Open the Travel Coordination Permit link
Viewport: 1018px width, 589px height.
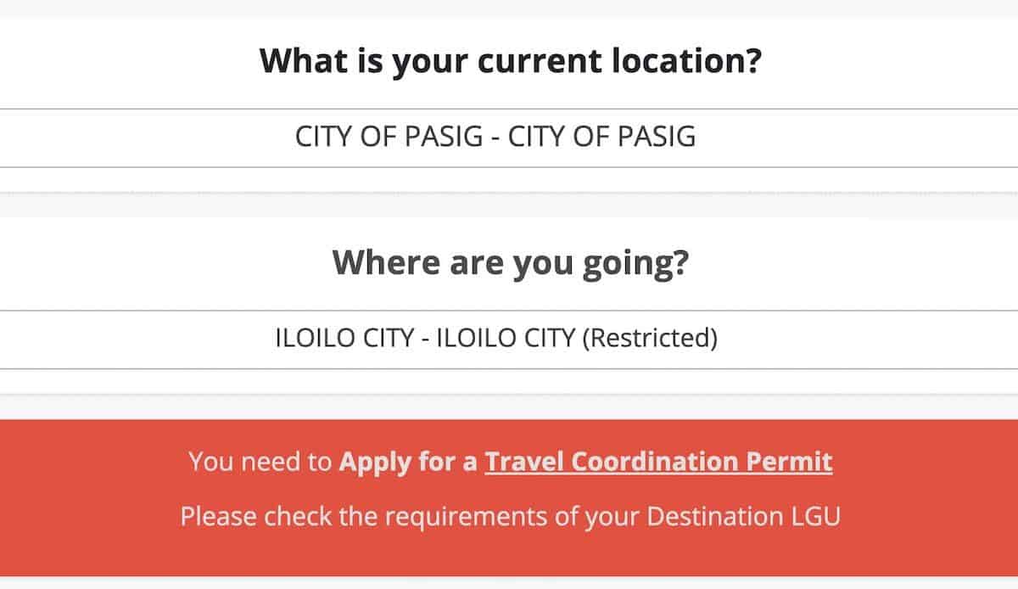[658, 462]
